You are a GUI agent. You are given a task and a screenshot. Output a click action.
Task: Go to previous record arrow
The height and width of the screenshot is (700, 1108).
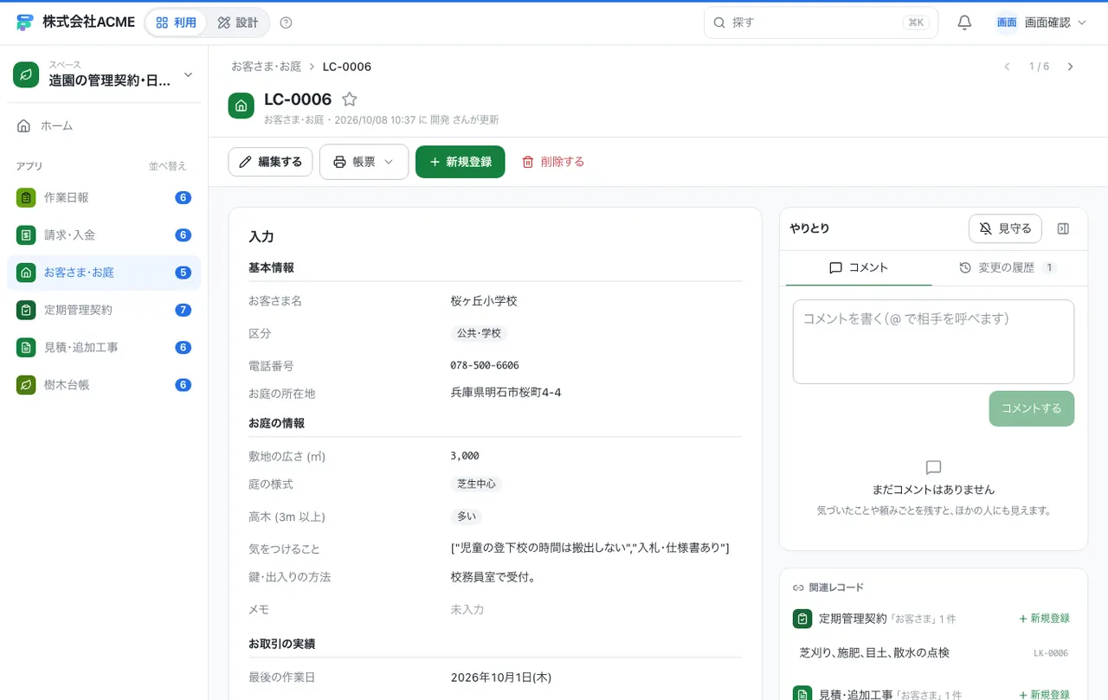pyautogui.click(x=1007, y=67)
